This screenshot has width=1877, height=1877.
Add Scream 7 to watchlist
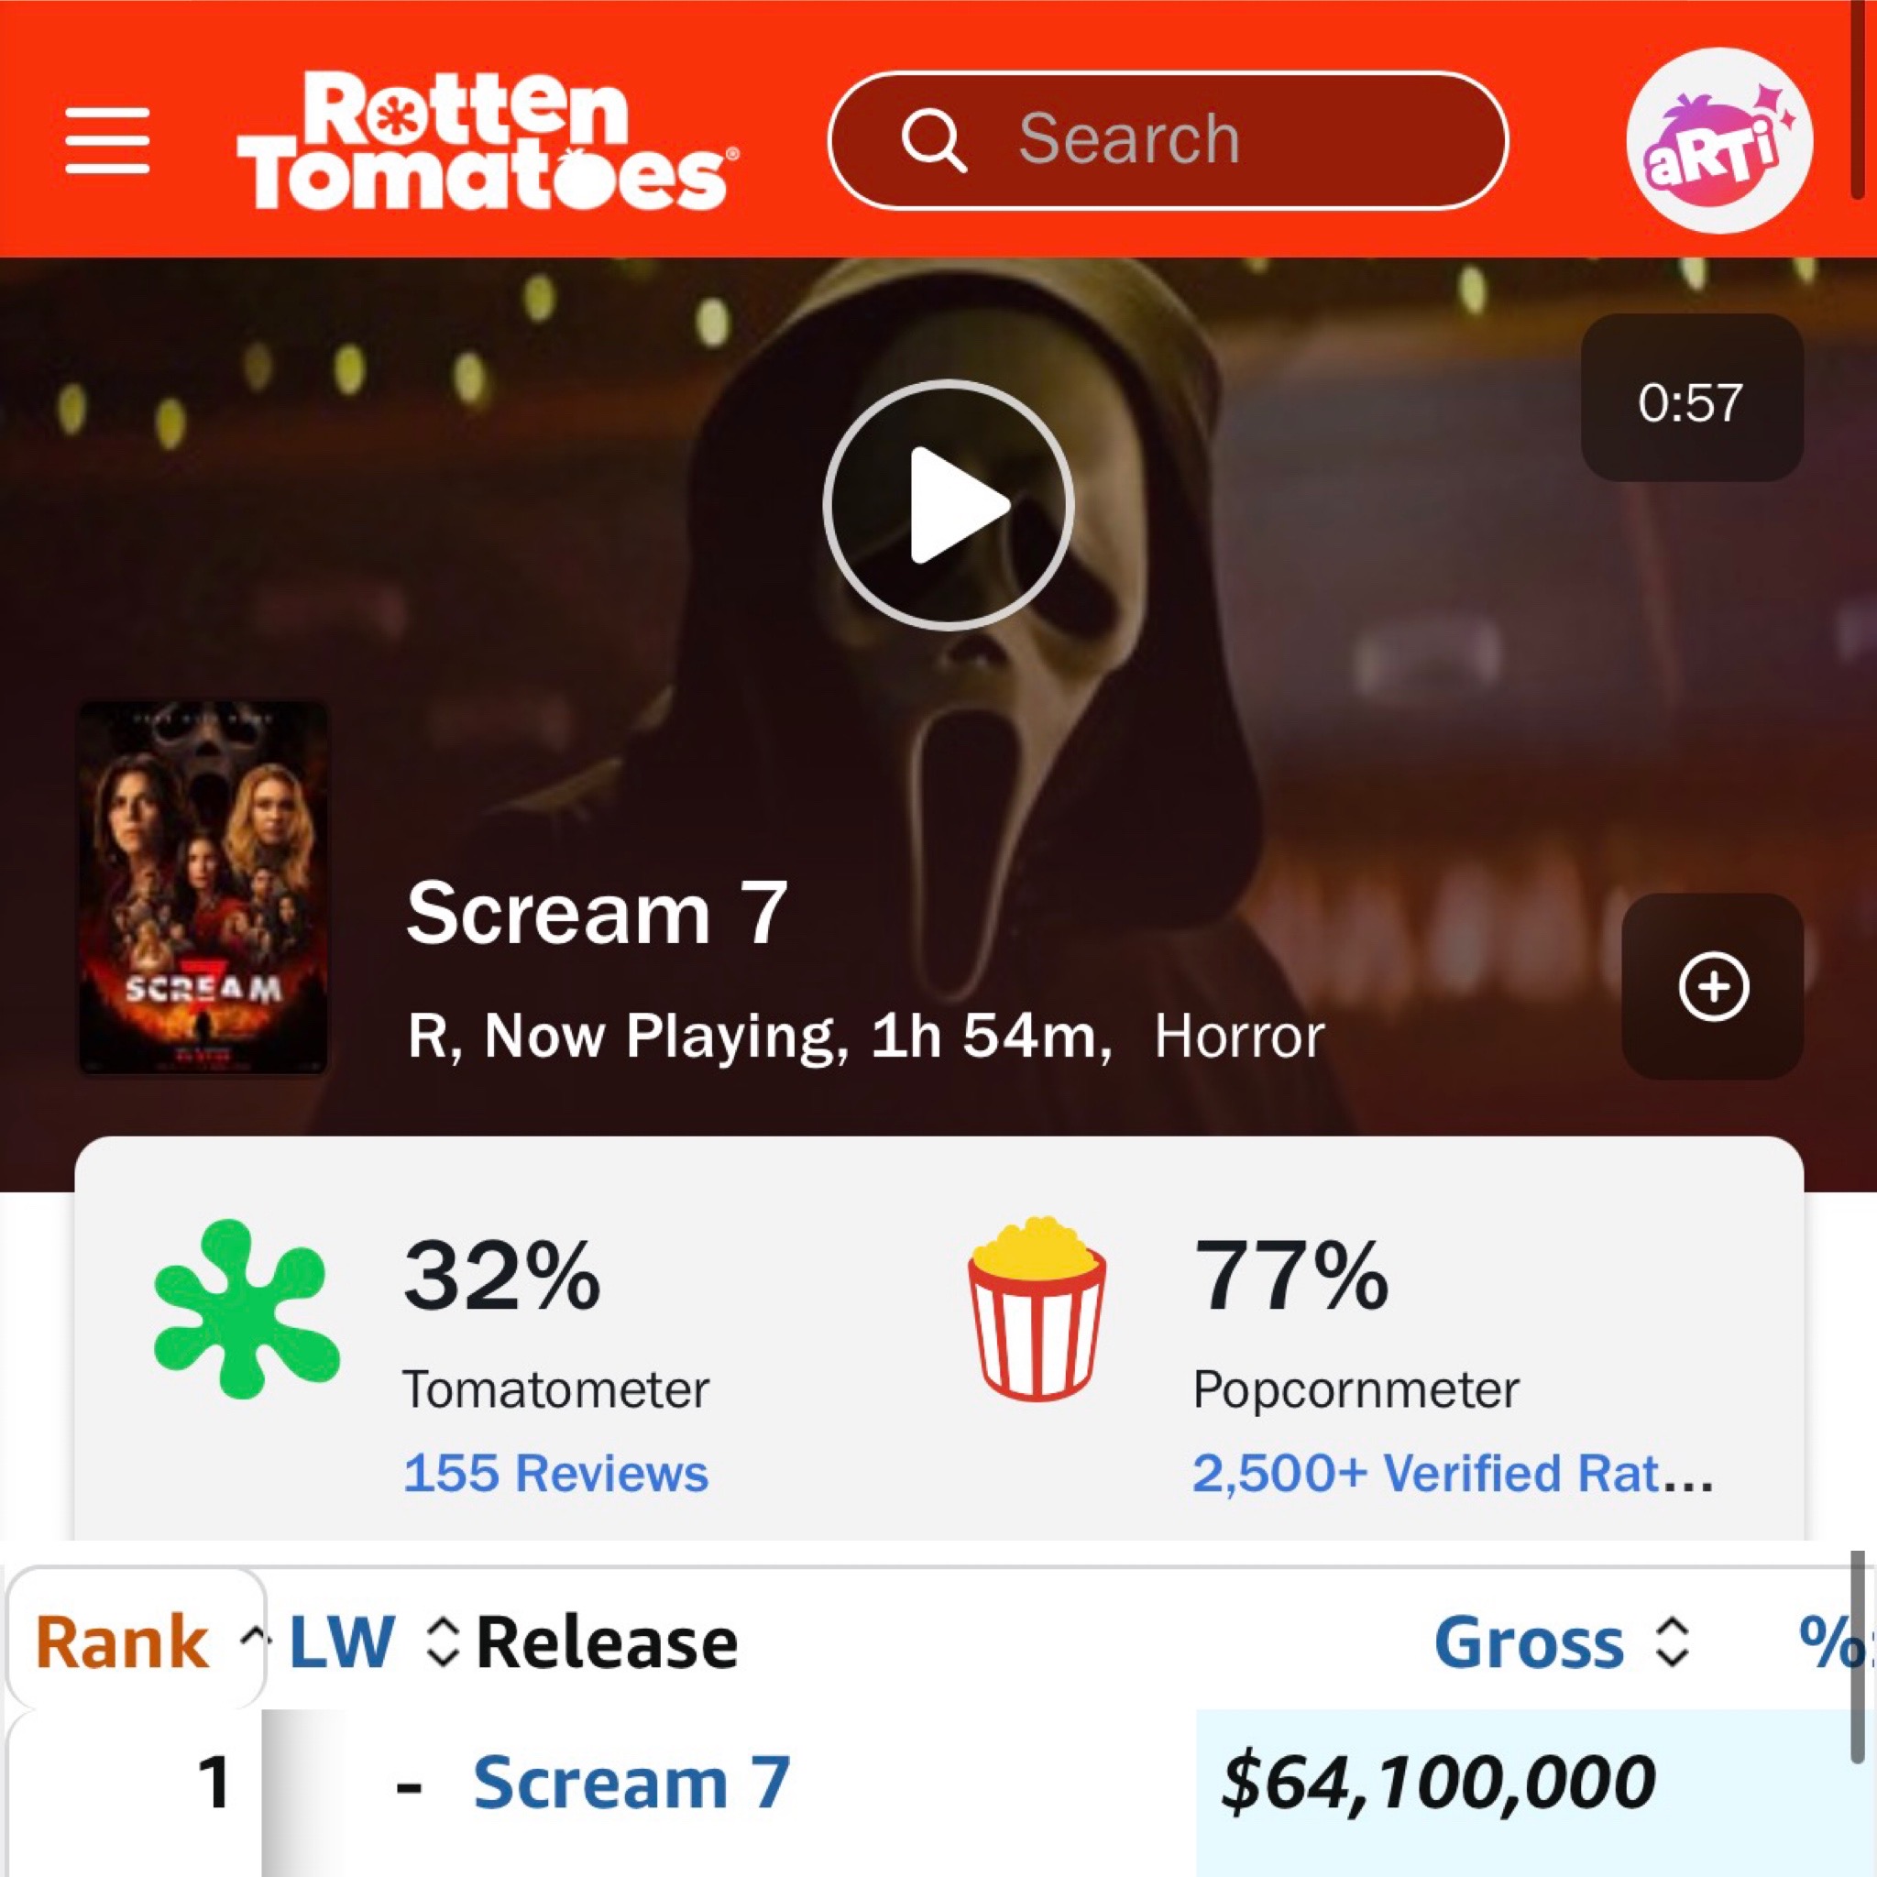pos(1713,986)
